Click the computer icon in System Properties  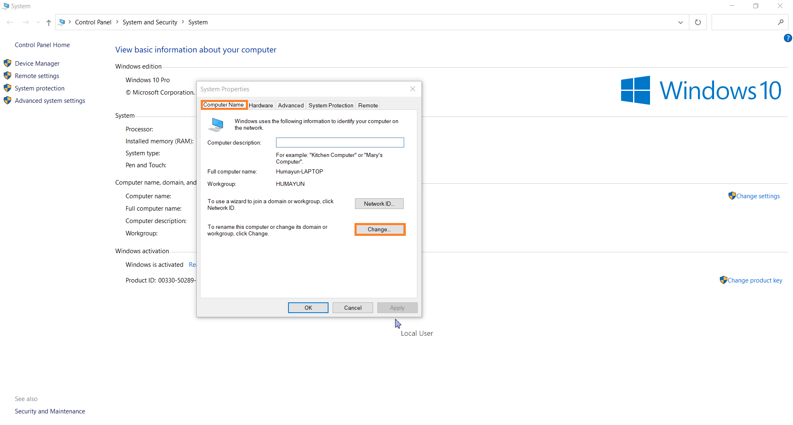coord(216,125)
